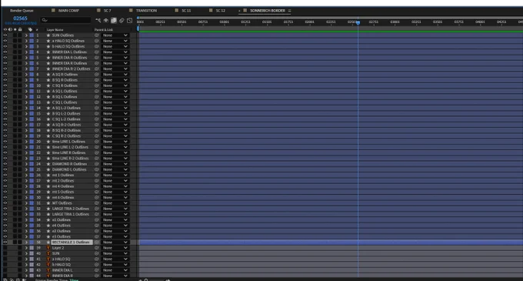Click the current time indicator playhead

click(358, 22)
